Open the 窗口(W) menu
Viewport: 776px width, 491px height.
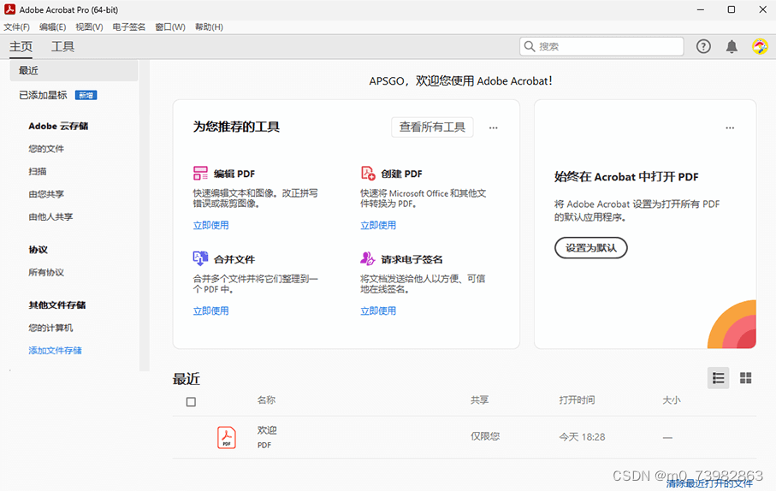[x=170, y=27]
